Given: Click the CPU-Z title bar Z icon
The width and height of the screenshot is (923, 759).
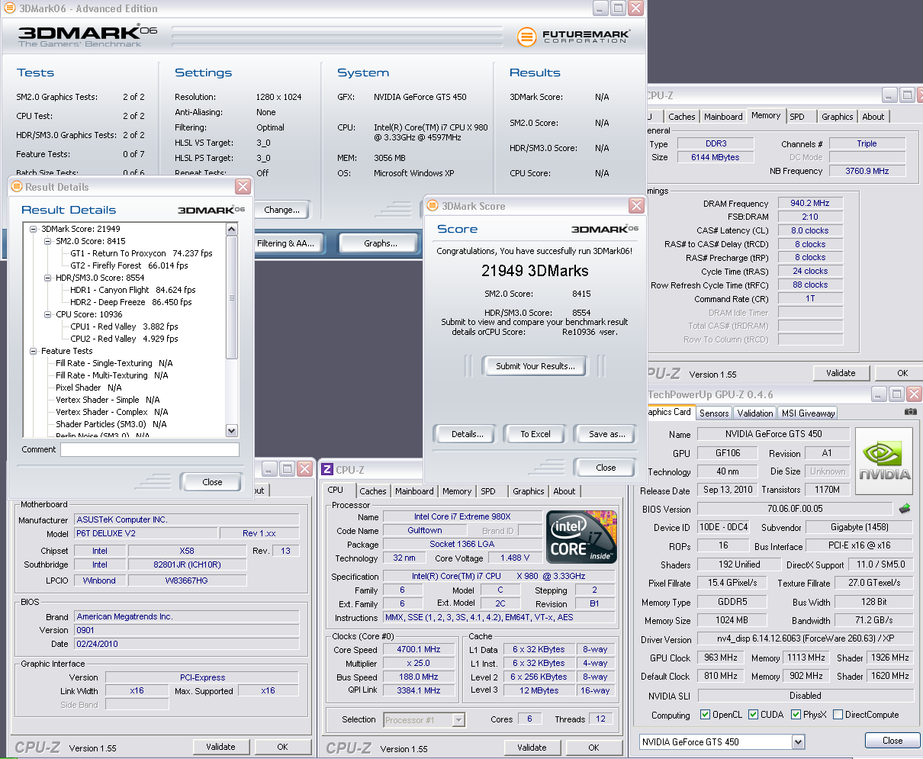Looking at the screenshot, I should 327,469.
